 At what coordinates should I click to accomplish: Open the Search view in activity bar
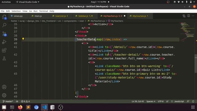(4, 25)
